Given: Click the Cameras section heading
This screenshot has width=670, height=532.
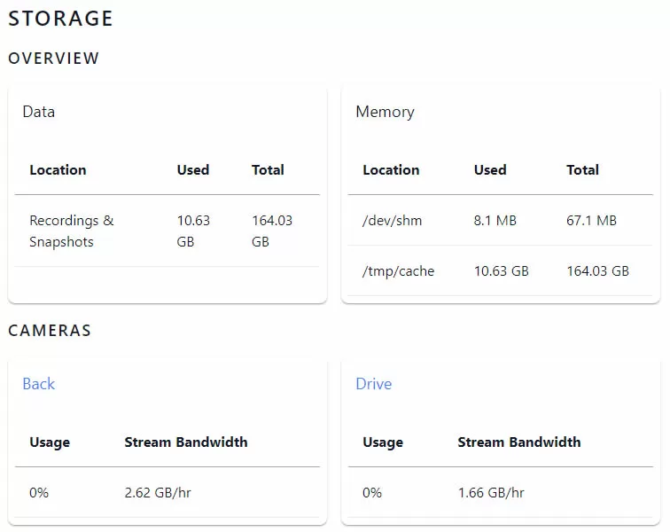Looking at the screenshot, I should (x=50, y=330).
